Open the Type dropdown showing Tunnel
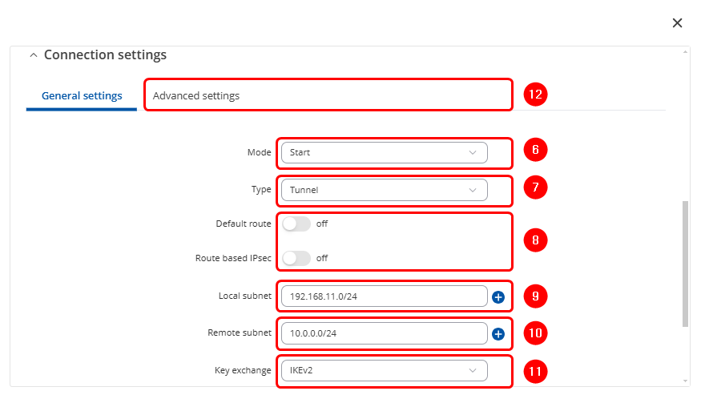Image resolution: width=701 pixels, height=399 pixels. (x=384, y=190)
